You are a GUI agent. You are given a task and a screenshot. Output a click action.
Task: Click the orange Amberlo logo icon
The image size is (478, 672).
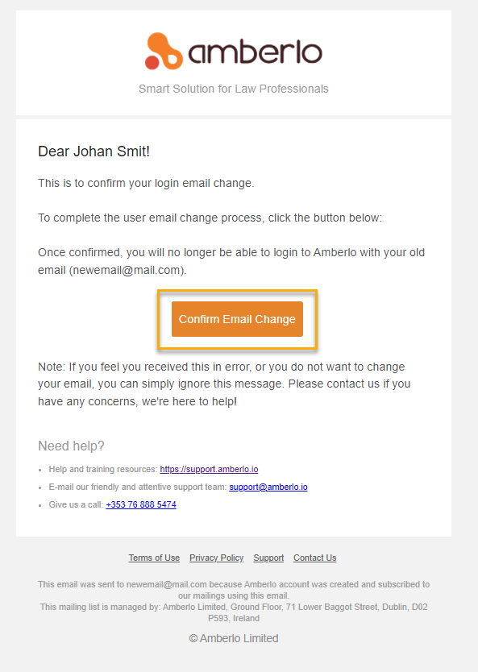[164, 51]
